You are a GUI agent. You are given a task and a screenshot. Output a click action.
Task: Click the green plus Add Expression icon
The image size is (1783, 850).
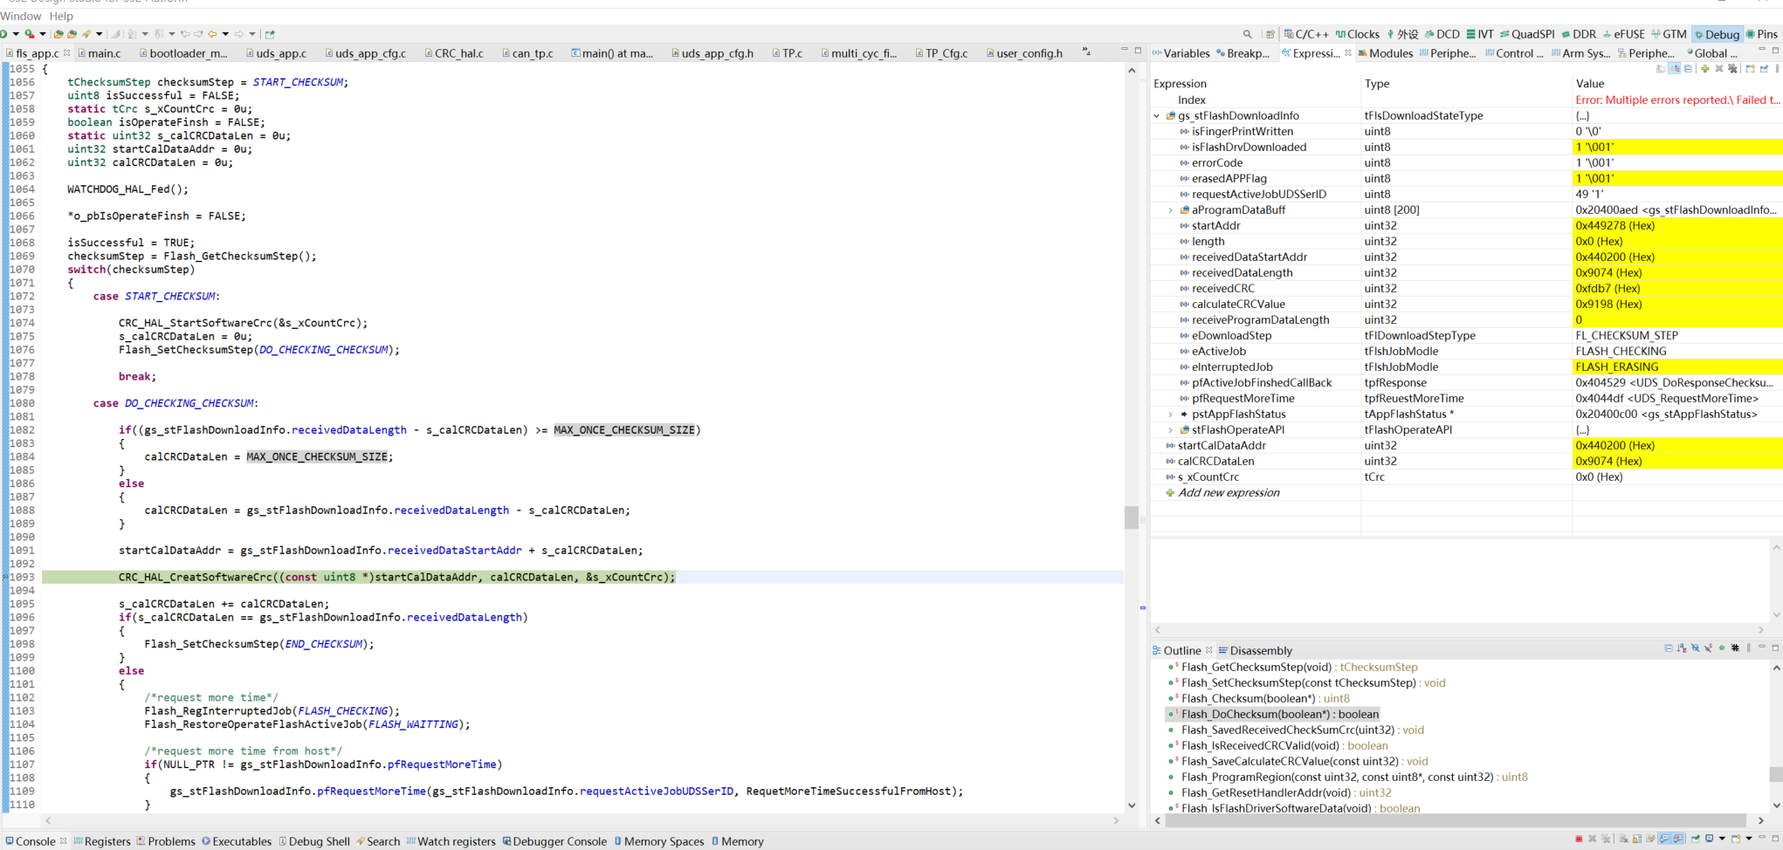pyautogui.click(x=1705, y=69)
